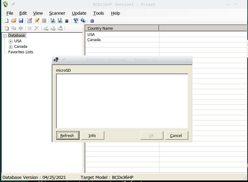Click the New file icon in main toolbar
Image resolution: width=248 pixels, height=182 pixels.
pos(7,21)
